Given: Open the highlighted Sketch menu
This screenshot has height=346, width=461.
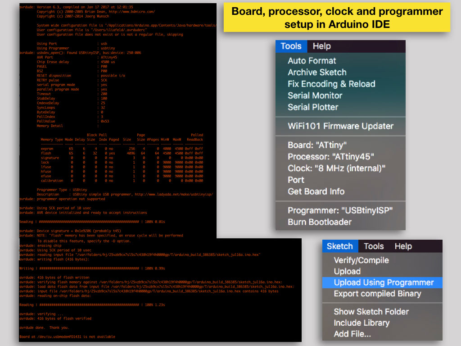Looking at the screenshot, I should (x=340, y=246).
